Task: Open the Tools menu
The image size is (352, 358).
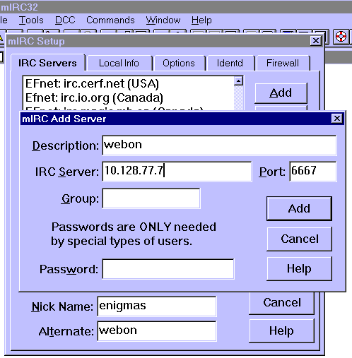Action: [x=31, y=20]
